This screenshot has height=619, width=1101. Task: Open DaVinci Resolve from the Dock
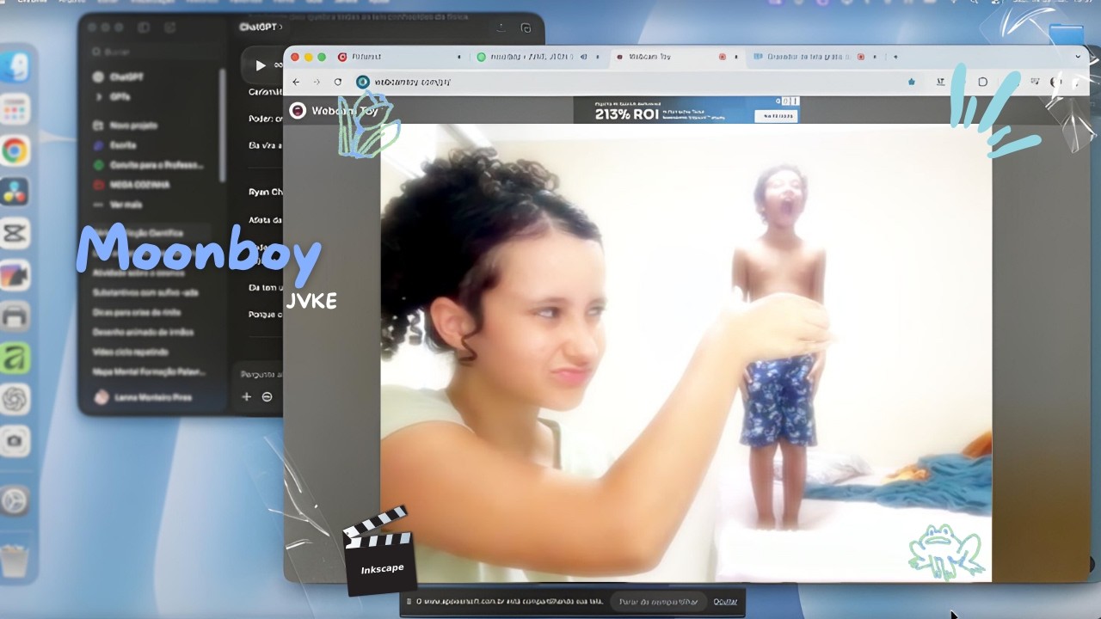(x=15, y=193)
